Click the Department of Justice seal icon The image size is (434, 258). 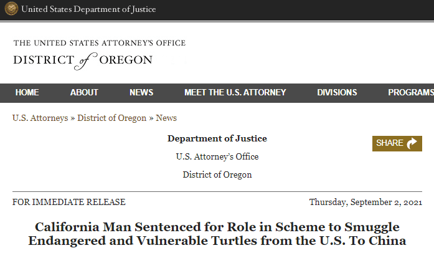click(x=11, y=9)
